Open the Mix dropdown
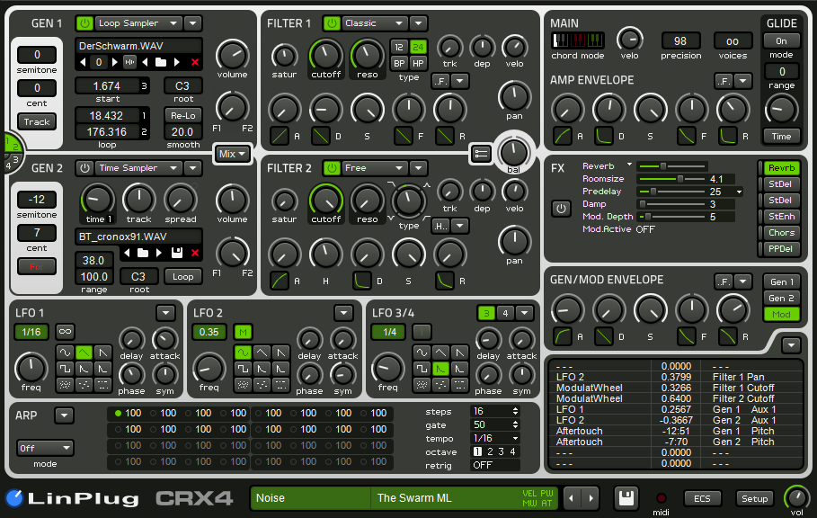This screenshot has width=817, height=518. [233, 154]
